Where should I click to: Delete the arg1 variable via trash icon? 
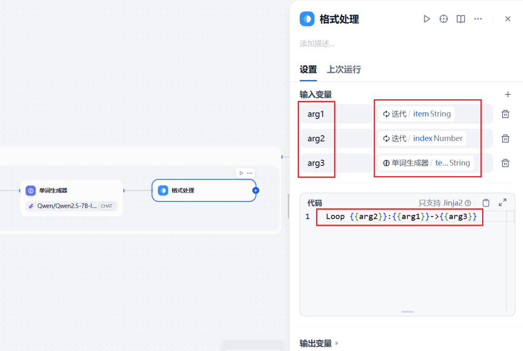(x=505, y=114)
